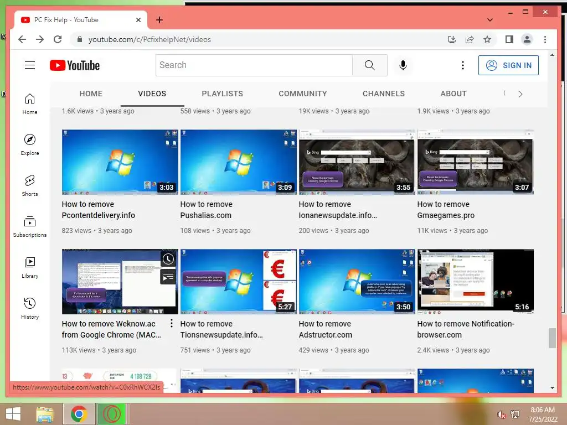
Task: Click the Notification-browser.com thumbnail with 5:16
Action: 476,282
